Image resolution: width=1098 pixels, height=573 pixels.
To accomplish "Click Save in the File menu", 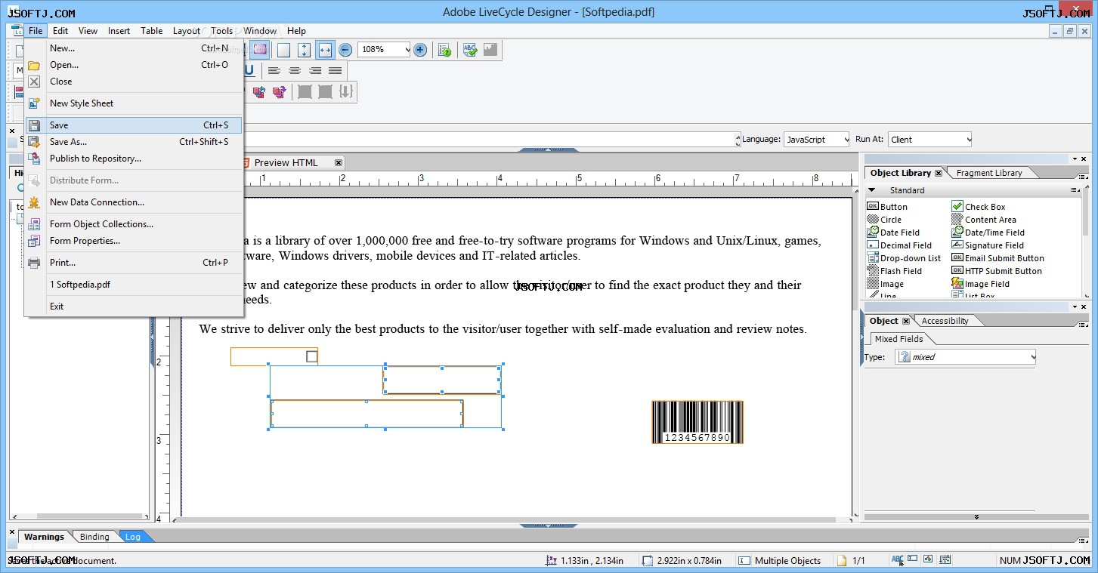I will coord(134,125).
